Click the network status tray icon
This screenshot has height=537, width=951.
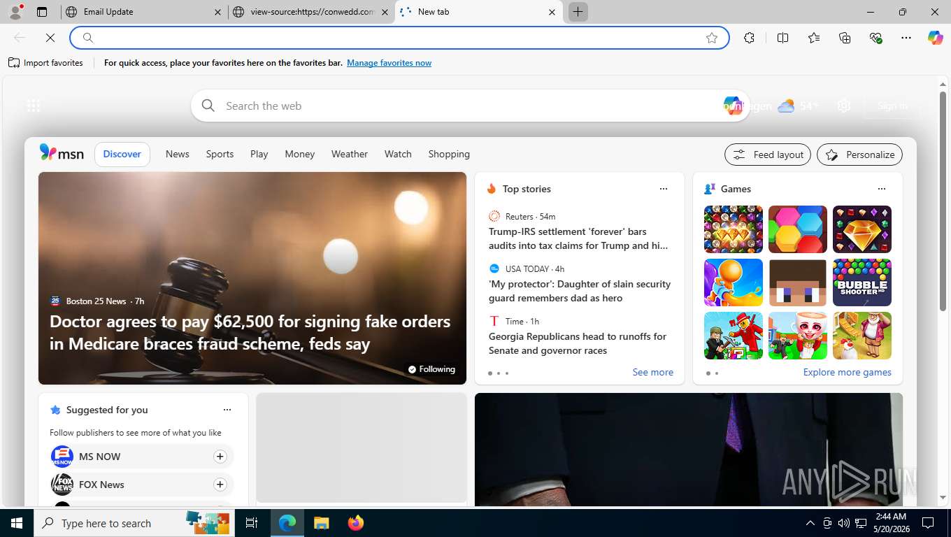click(x=861, y=523)
